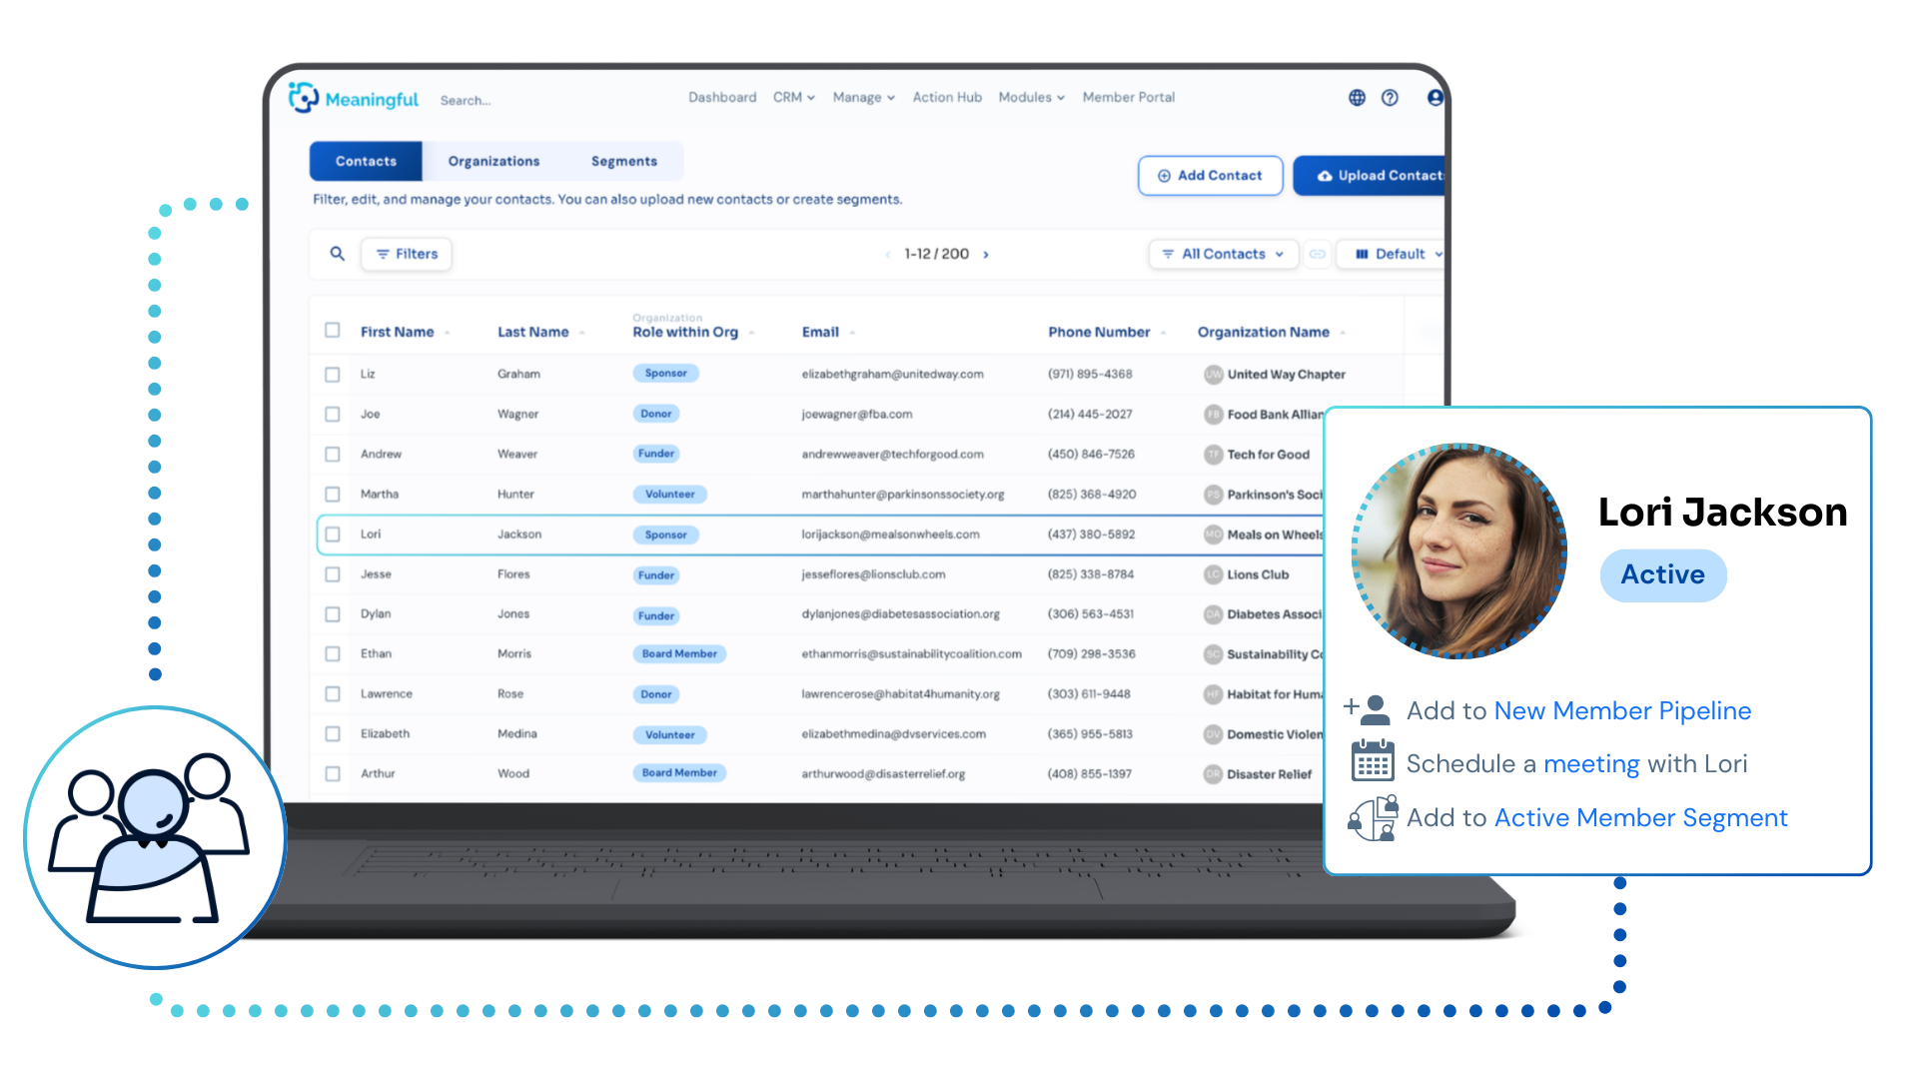This screenshot has width=1918, height=1079.
Task: Check the select-all checkbox in header
Action: coord(333,331)
